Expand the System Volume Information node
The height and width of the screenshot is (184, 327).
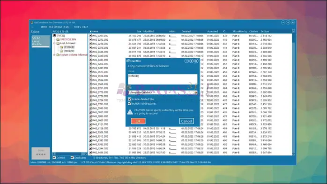[x=54, y=55]
